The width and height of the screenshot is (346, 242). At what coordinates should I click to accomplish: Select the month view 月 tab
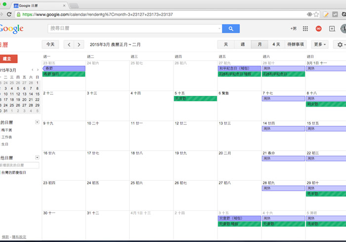(259, 44)
